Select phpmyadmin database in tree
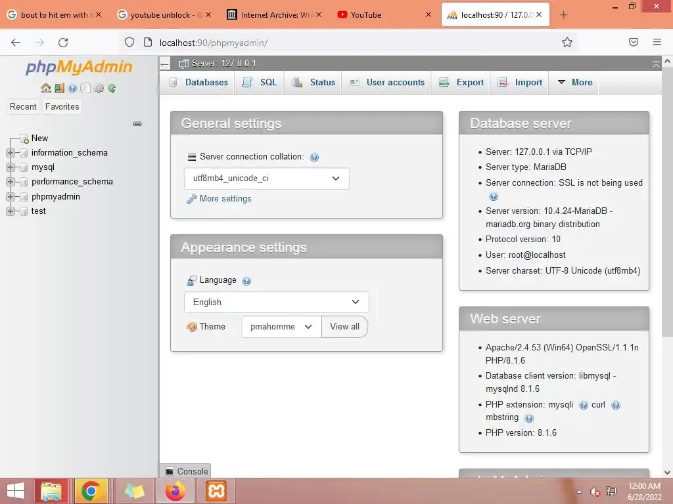673x504 pixels. click(x=55, y=197)
